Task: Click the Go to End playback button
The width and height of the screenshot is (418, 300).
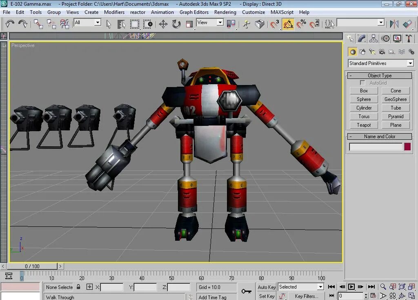Action: (x=371, y=287)
